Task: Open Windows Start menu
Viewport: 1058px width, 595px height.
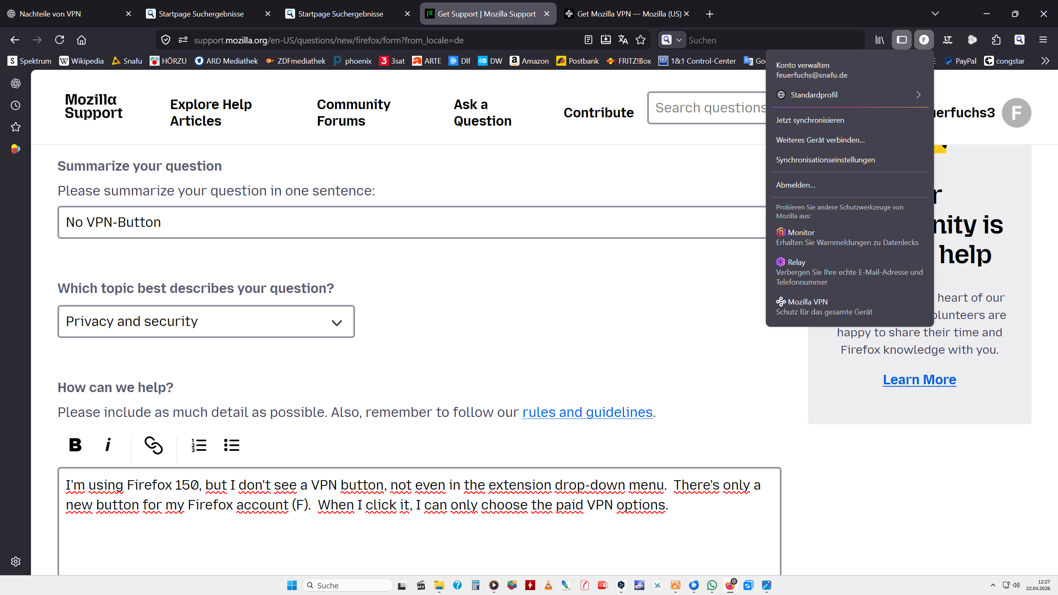Action: point(292,585)
